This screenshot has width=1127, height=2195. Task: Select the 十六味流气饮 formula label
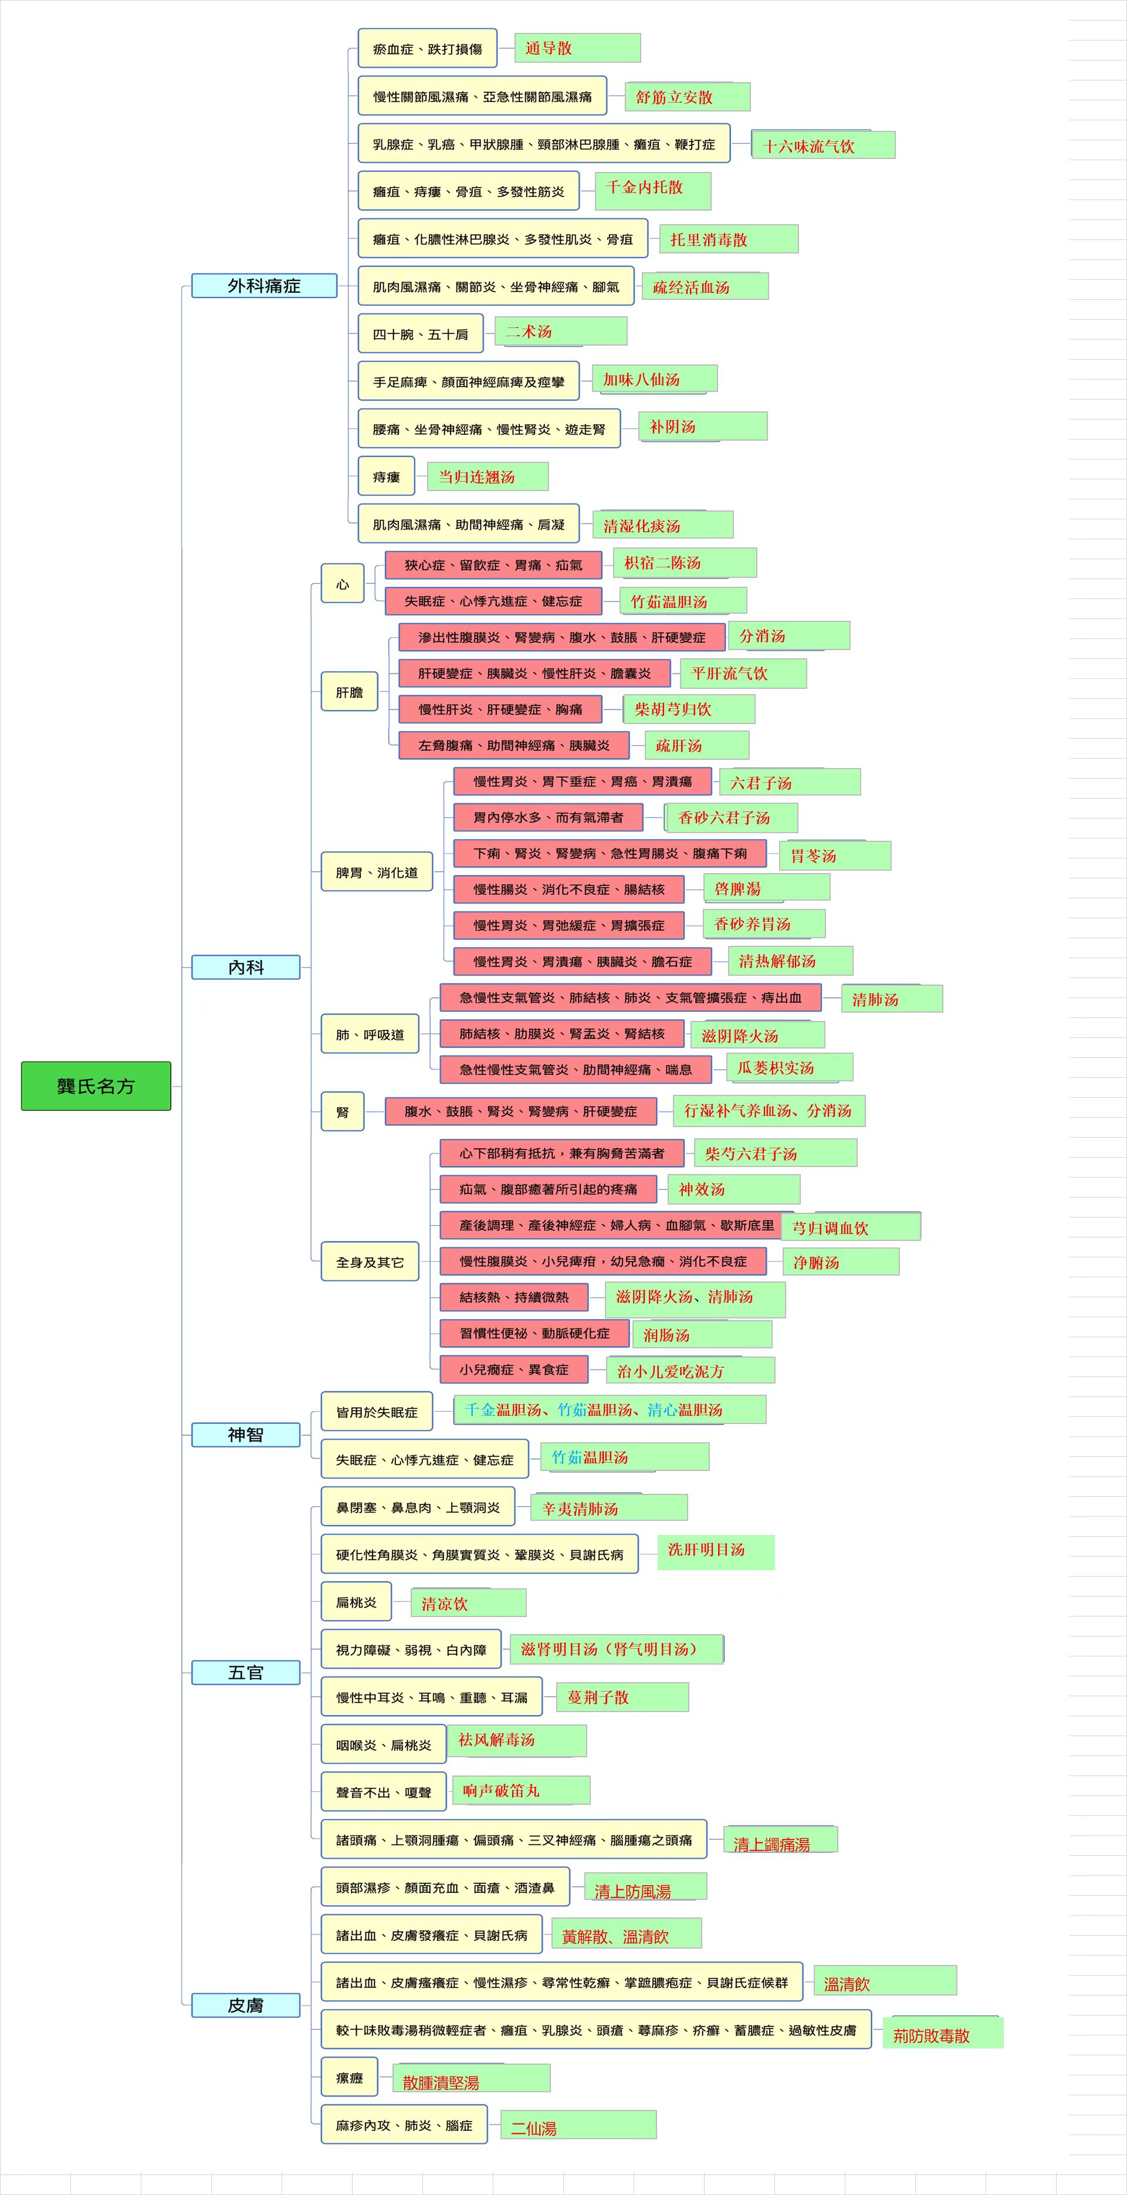coord(823,145)
